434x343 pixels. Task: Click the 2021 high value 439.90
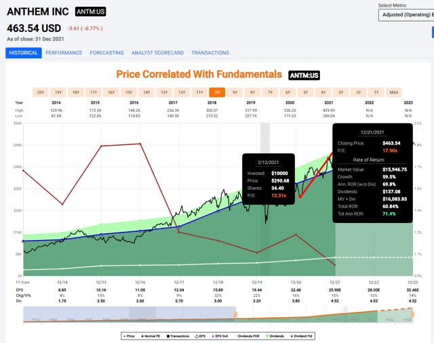329,110
